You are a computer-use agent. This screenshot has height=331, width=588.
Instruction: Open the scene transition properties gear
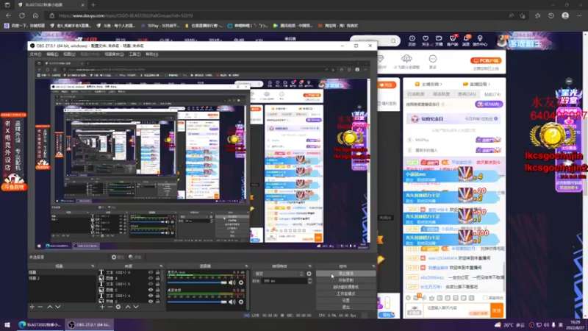309,274
